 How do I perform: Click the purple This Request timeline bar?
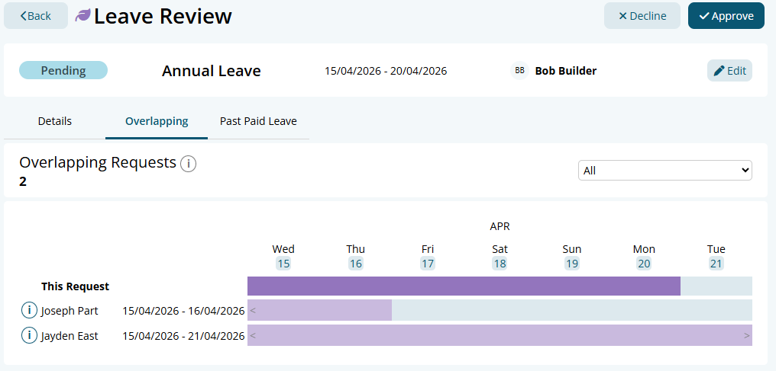tap(464, 286)
